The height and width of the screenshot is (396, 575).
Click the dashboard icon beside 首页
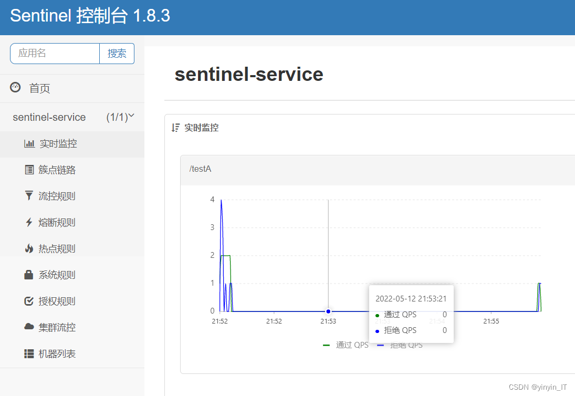(15, 87)
